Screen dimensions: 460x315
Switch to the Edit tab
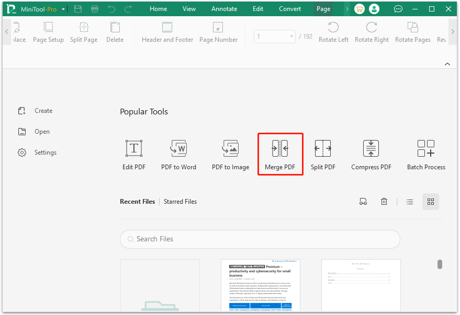[x=258, y=9]
